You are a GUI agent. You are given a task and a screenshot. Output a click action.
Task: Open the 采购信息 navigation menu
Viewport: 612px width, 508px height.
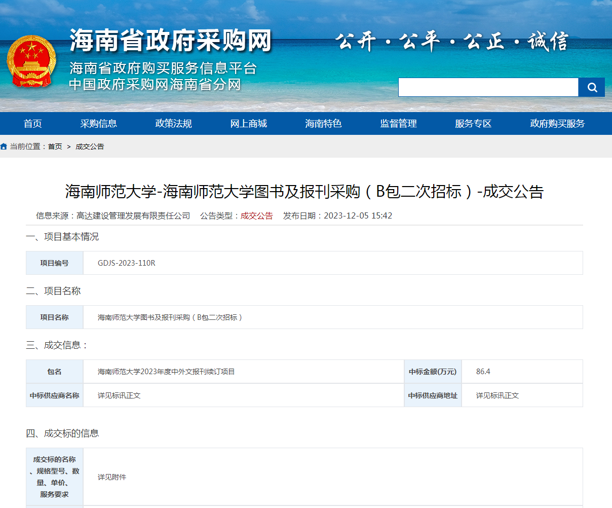(99, 124)
